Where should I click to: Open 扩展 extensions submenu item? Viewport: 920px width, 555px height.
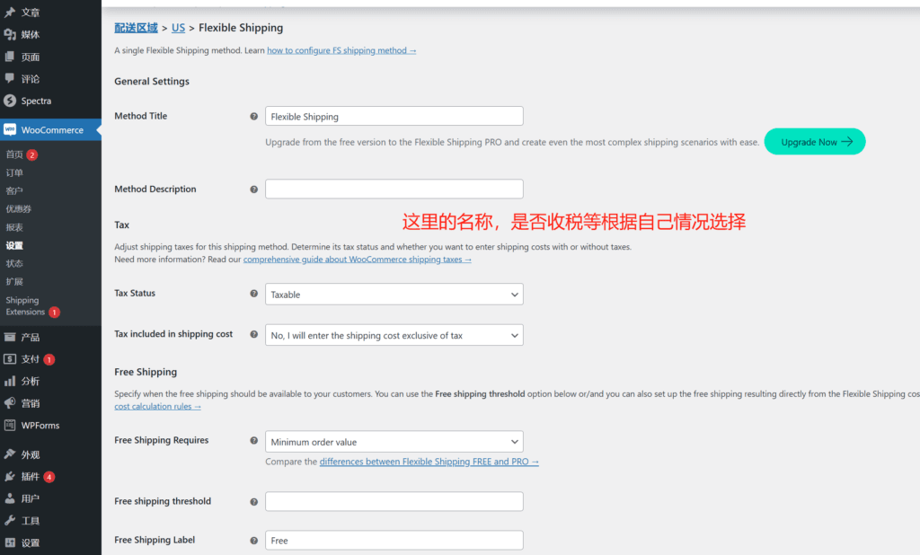pos(14,282)
